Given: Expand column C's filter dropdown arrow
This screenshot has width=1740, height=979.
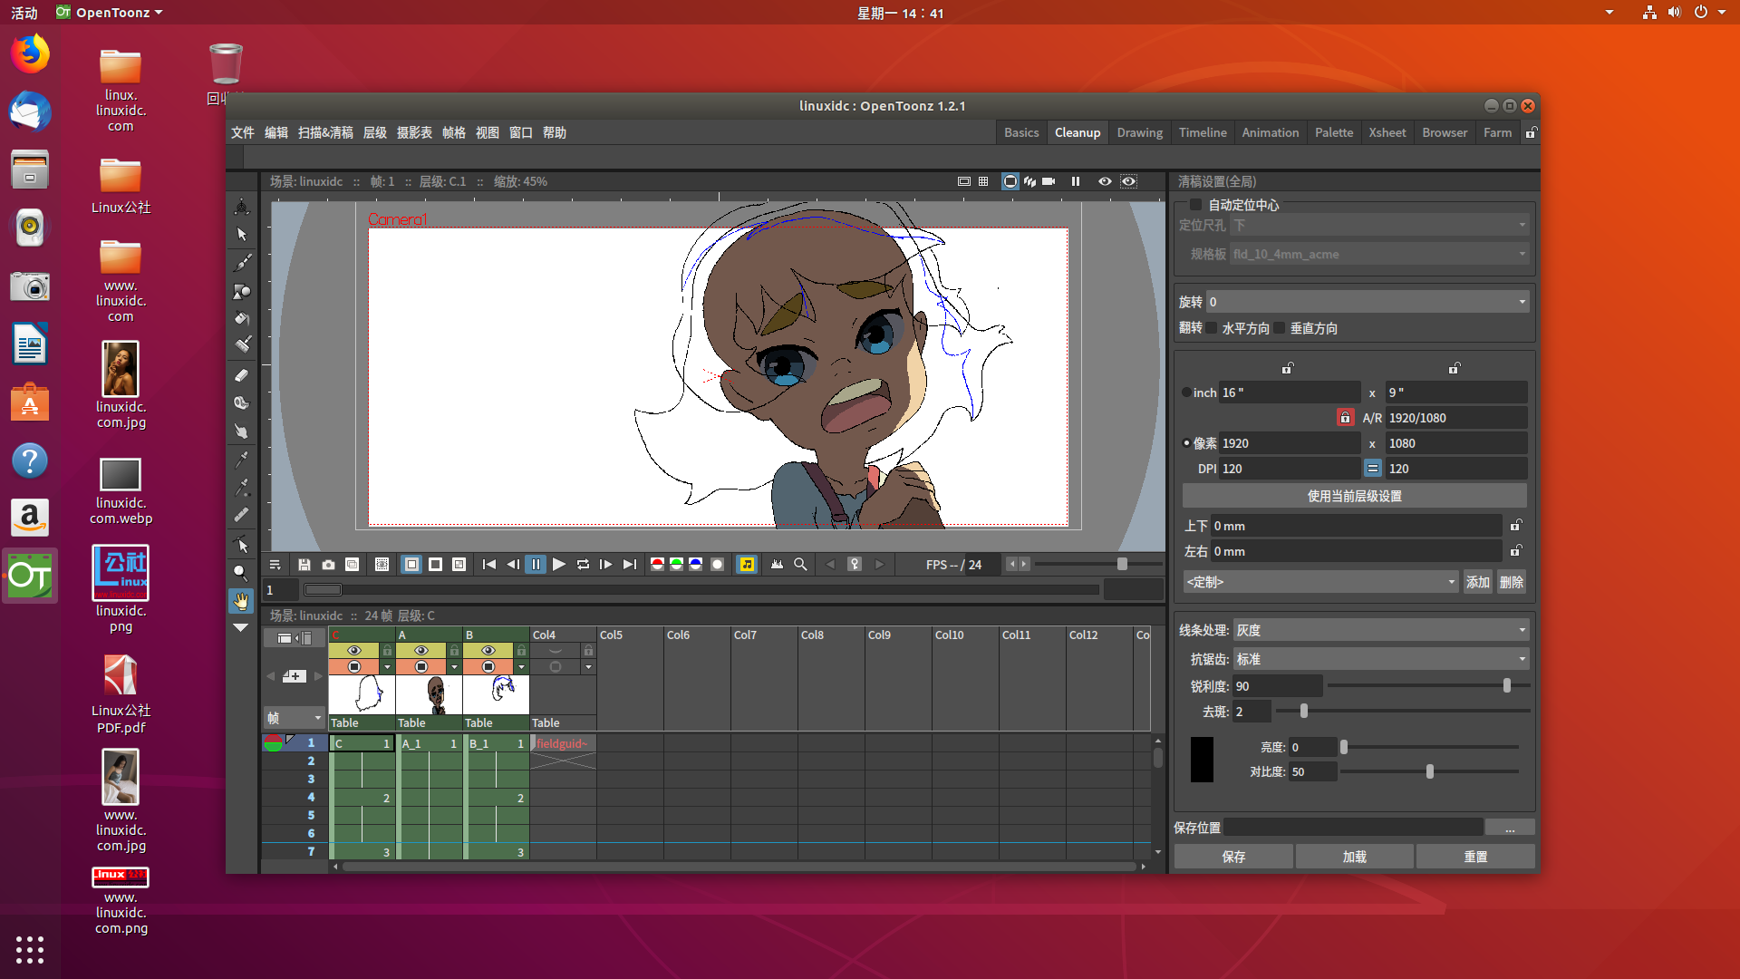Looking at the screenshot, I should point(387,667).
